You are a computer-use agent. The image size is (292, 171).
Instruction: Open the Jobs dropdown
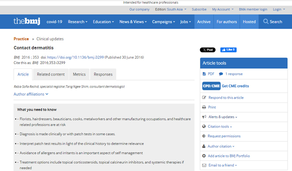[185, 22]
